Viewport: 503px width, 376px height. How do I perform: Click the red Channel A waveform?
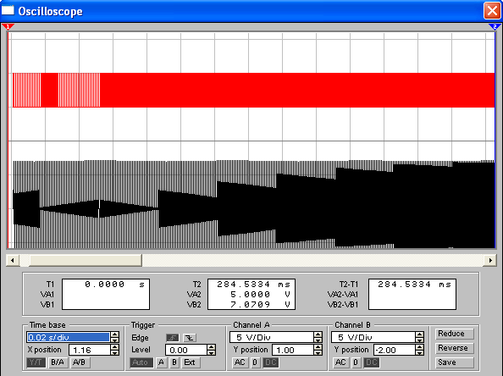253,90
